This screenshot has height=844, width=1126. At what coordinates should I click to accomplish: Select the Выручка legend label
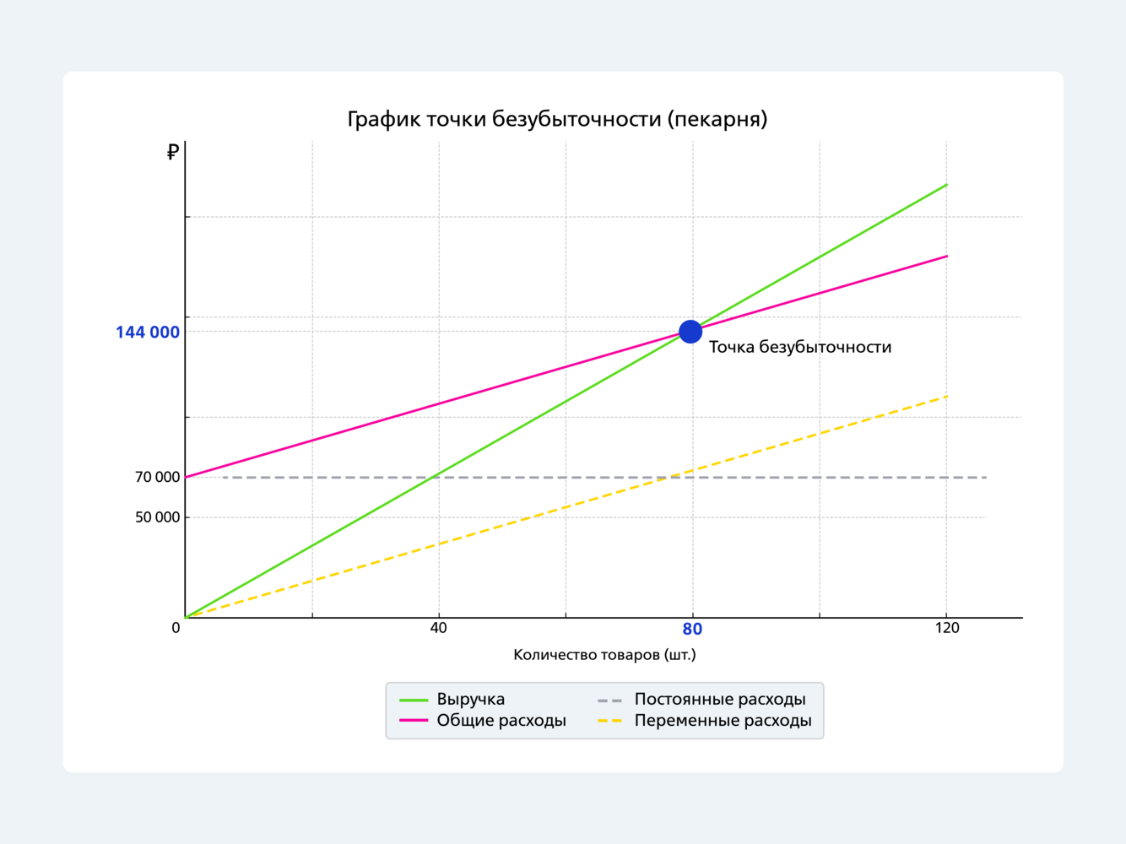pyautogui.click(x=470, y=700)
